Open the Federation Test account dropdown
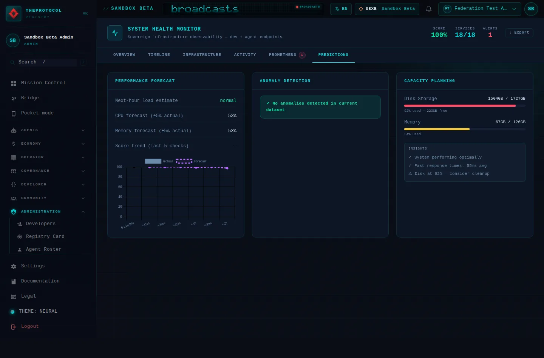544x358 pixels. coord(480,9)
